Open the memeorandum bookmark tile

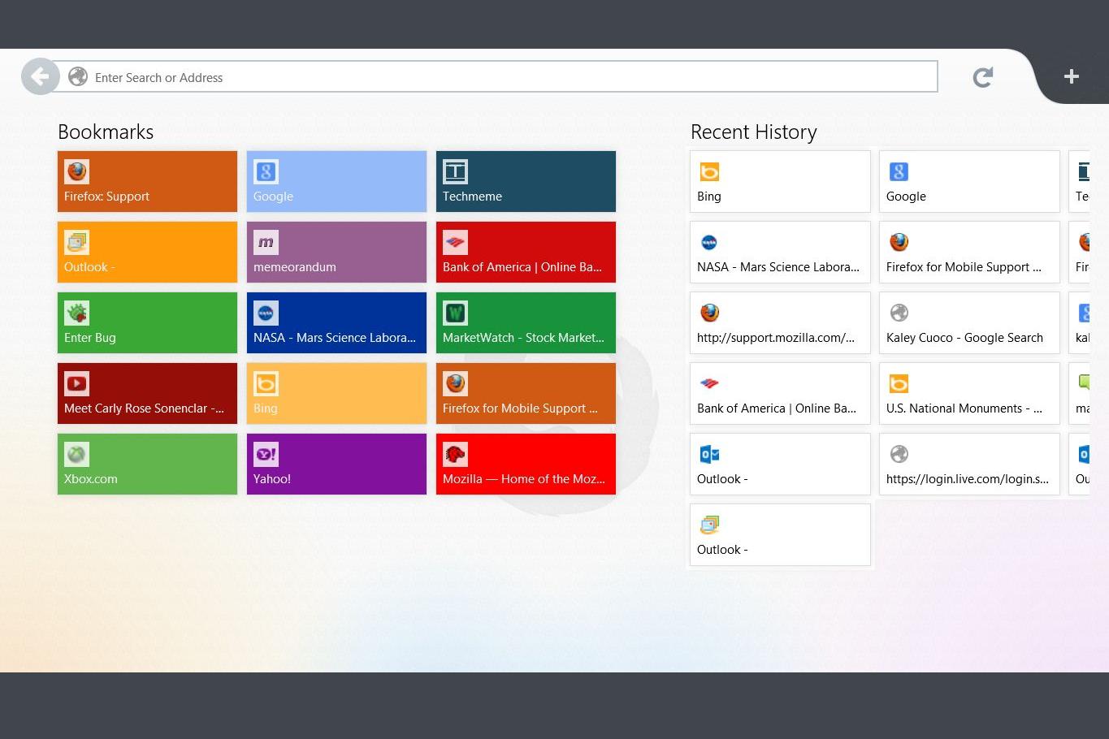pos(336,253)
